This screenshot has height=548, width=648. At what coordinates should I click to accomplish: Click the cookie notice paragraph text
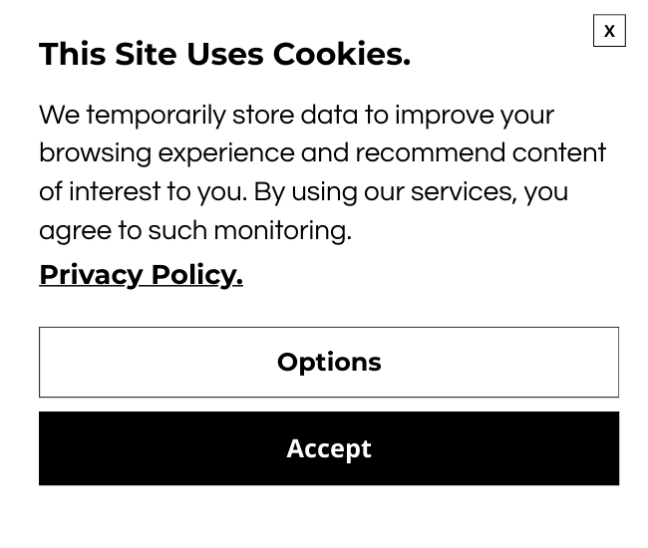tap(322, 172)
